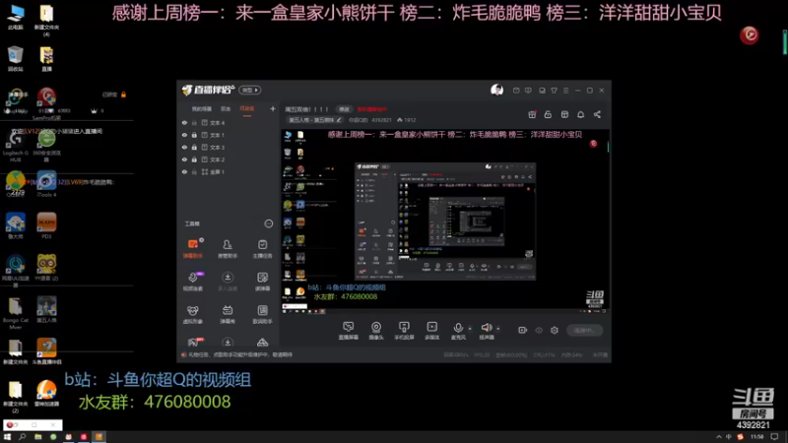The height and width of the screenshot is (443, 788).
Task: Open 弹幕助手 danmaku assistant tool
Action: 192,248
